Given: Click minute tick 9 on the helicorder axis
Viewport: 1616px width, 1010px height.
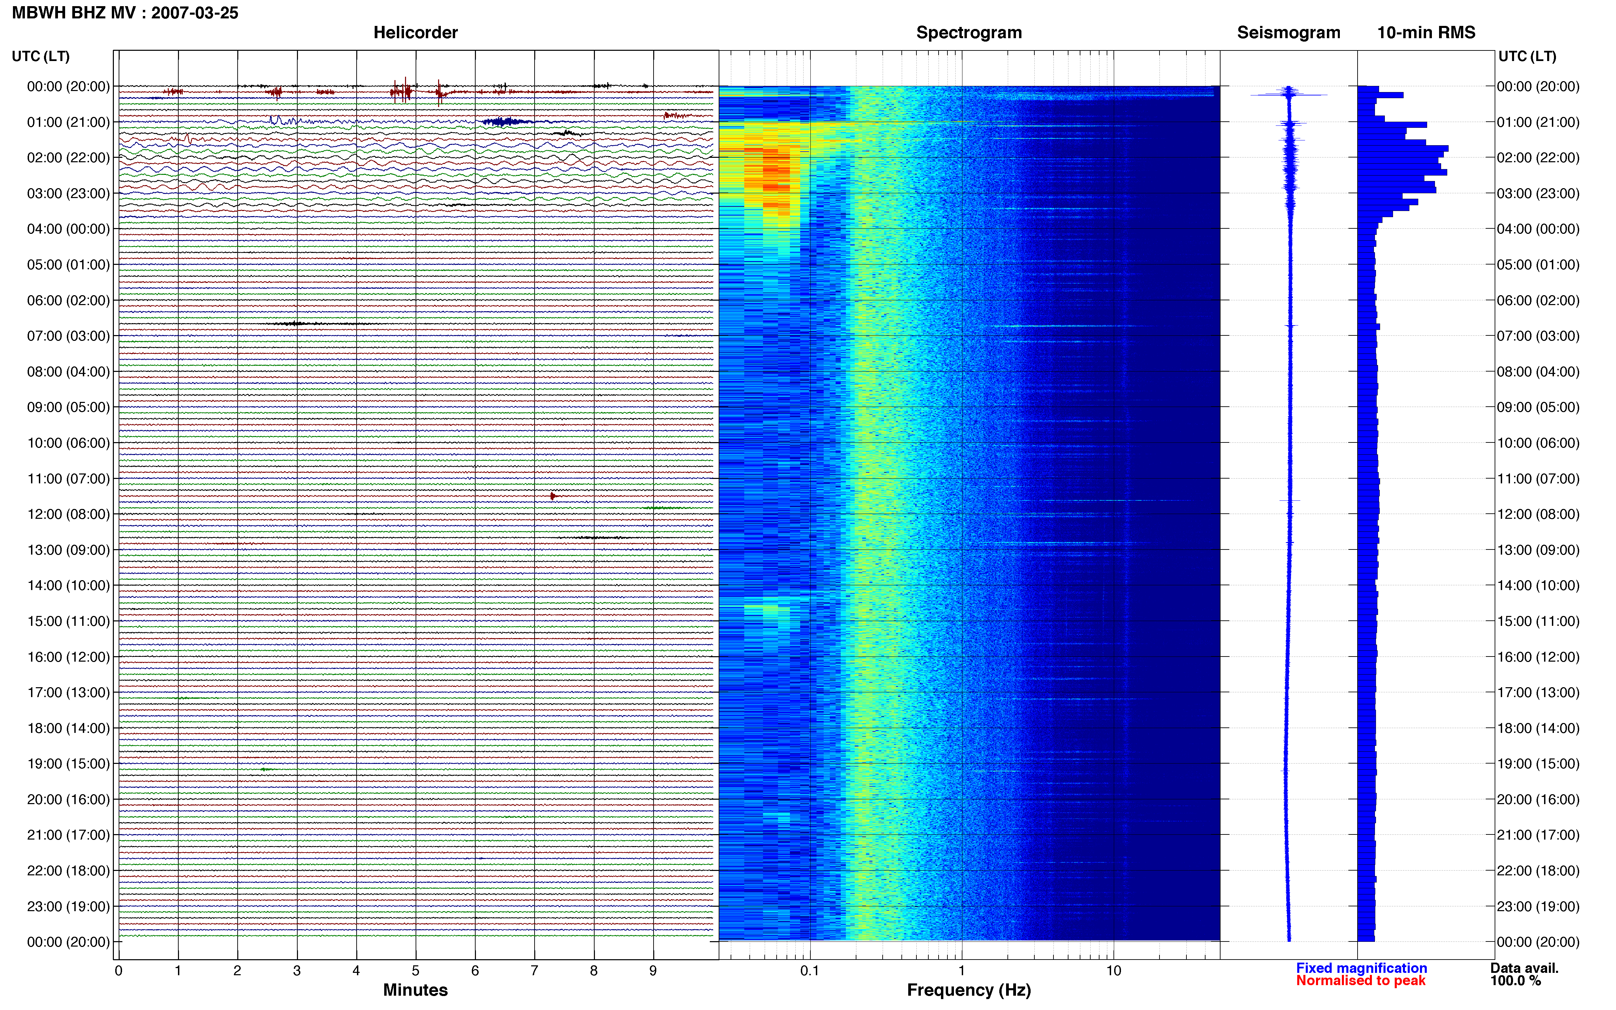Looking at the screenshot, I should (653, 970).
